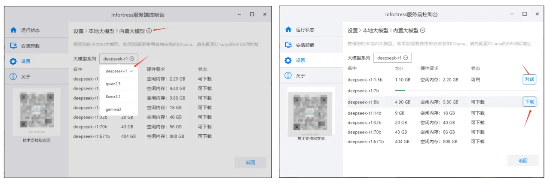The height and width of the screenshot is (184, 550).
Task: Click QR code image in left window
Action: [37, 112]
